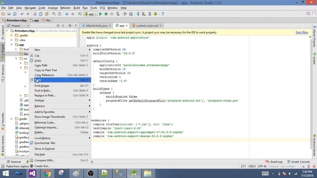317x178 pixels.
Task: Select Paste in the context menu
Action: click(60, 80)
